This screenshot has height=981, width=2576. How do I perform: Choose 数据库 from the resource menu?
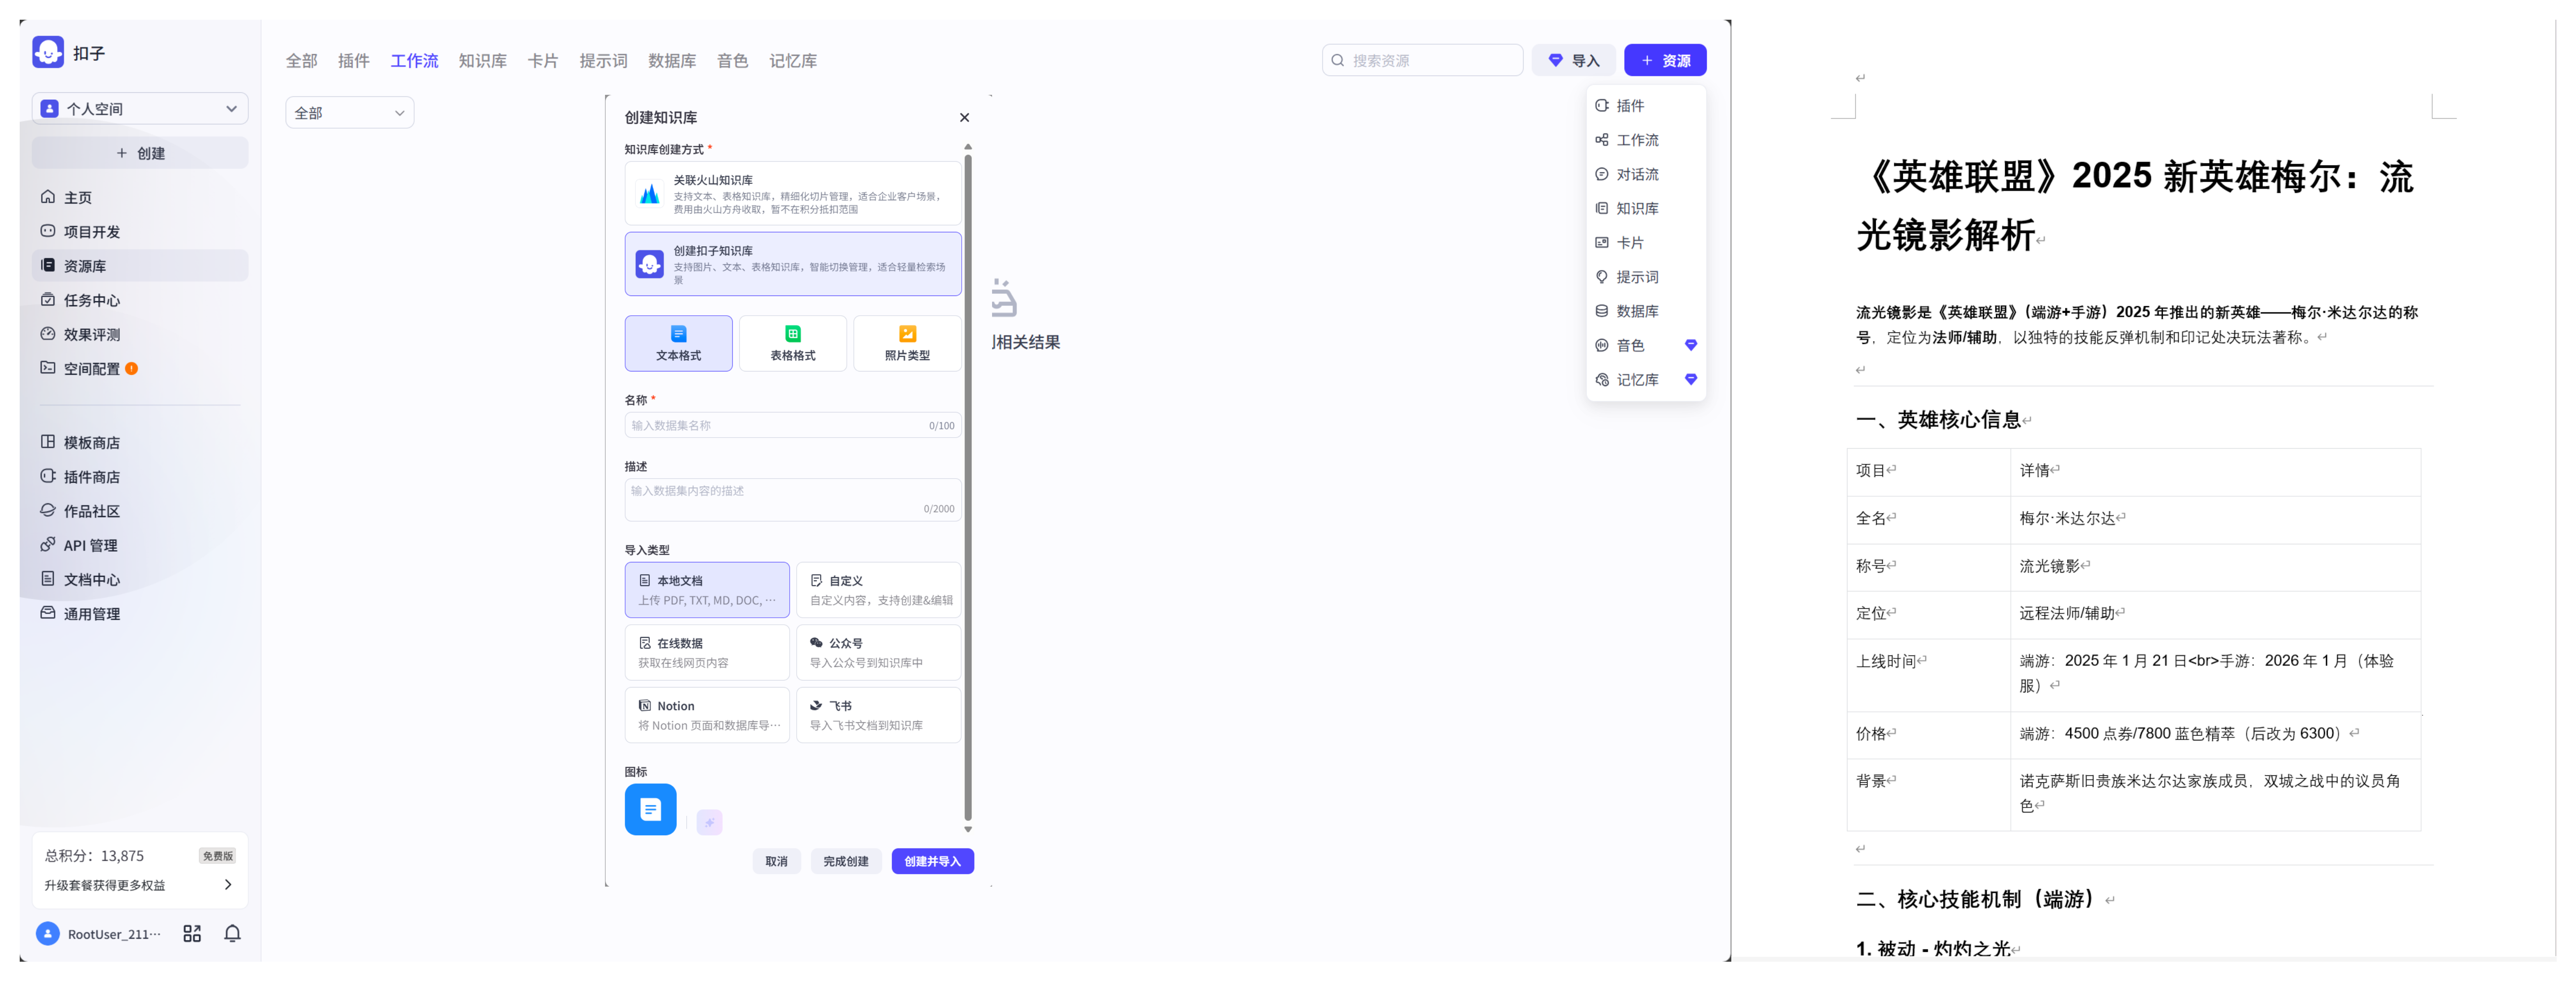1636,311
